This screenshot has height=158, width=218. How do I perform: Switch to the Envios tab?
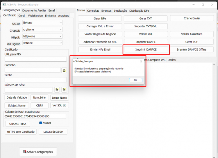click(81, 10)
